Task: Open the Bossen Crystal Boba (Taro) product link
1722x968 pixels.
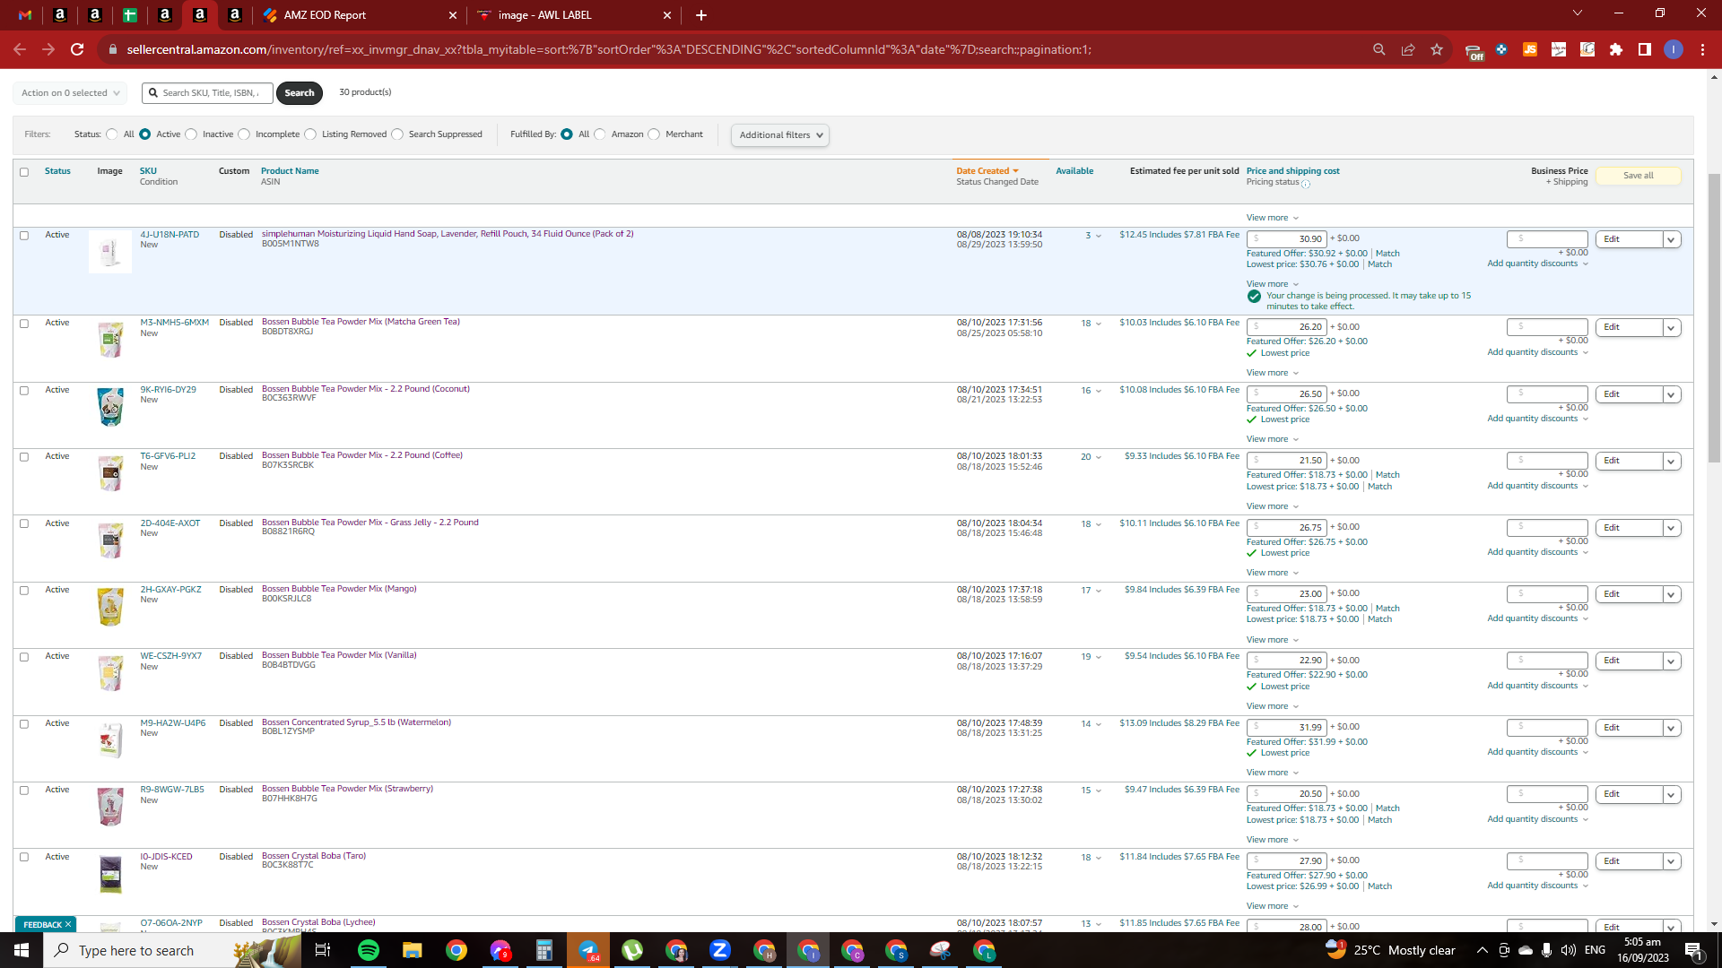Action: click(314, 856)
